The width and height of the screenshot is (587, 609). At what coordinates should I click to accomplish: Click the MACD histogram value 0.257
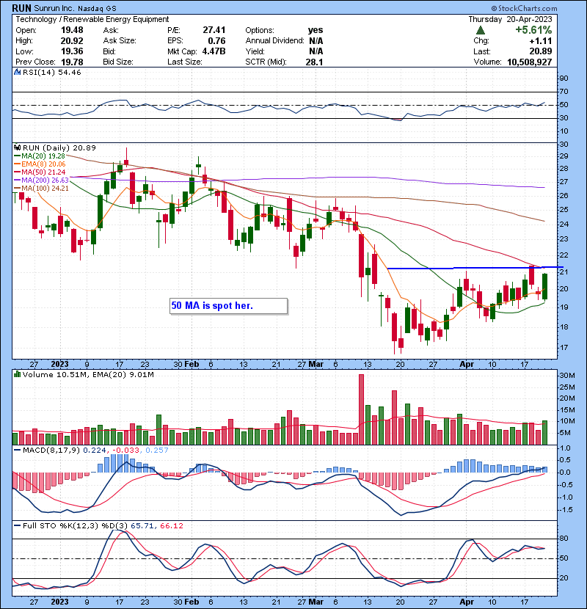coord(157,451)
